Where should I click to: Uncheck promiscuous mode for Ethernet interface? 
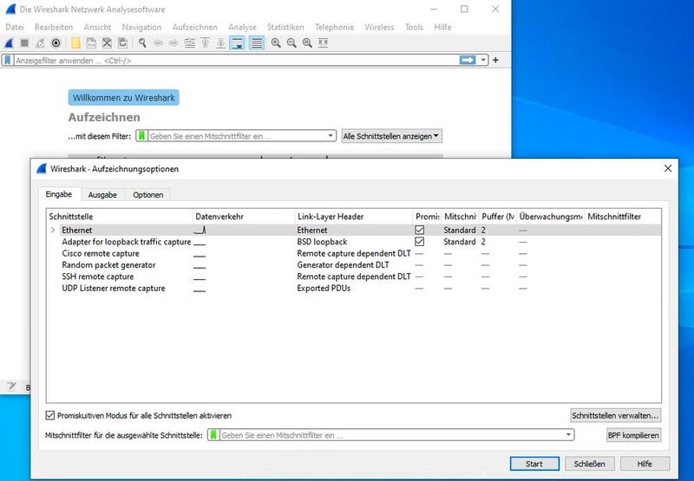point(420,230)
